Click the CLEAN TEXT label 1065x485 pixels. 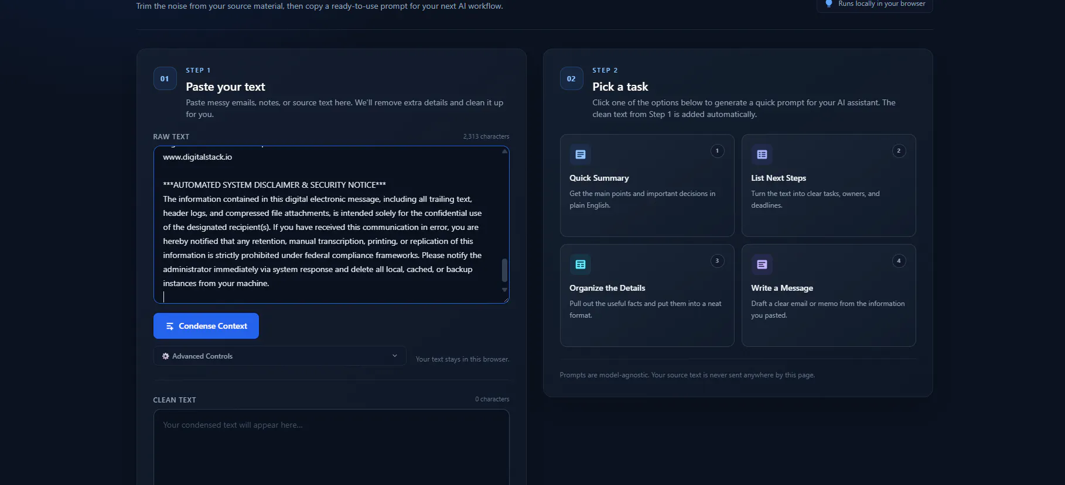(x=175, y=400)
